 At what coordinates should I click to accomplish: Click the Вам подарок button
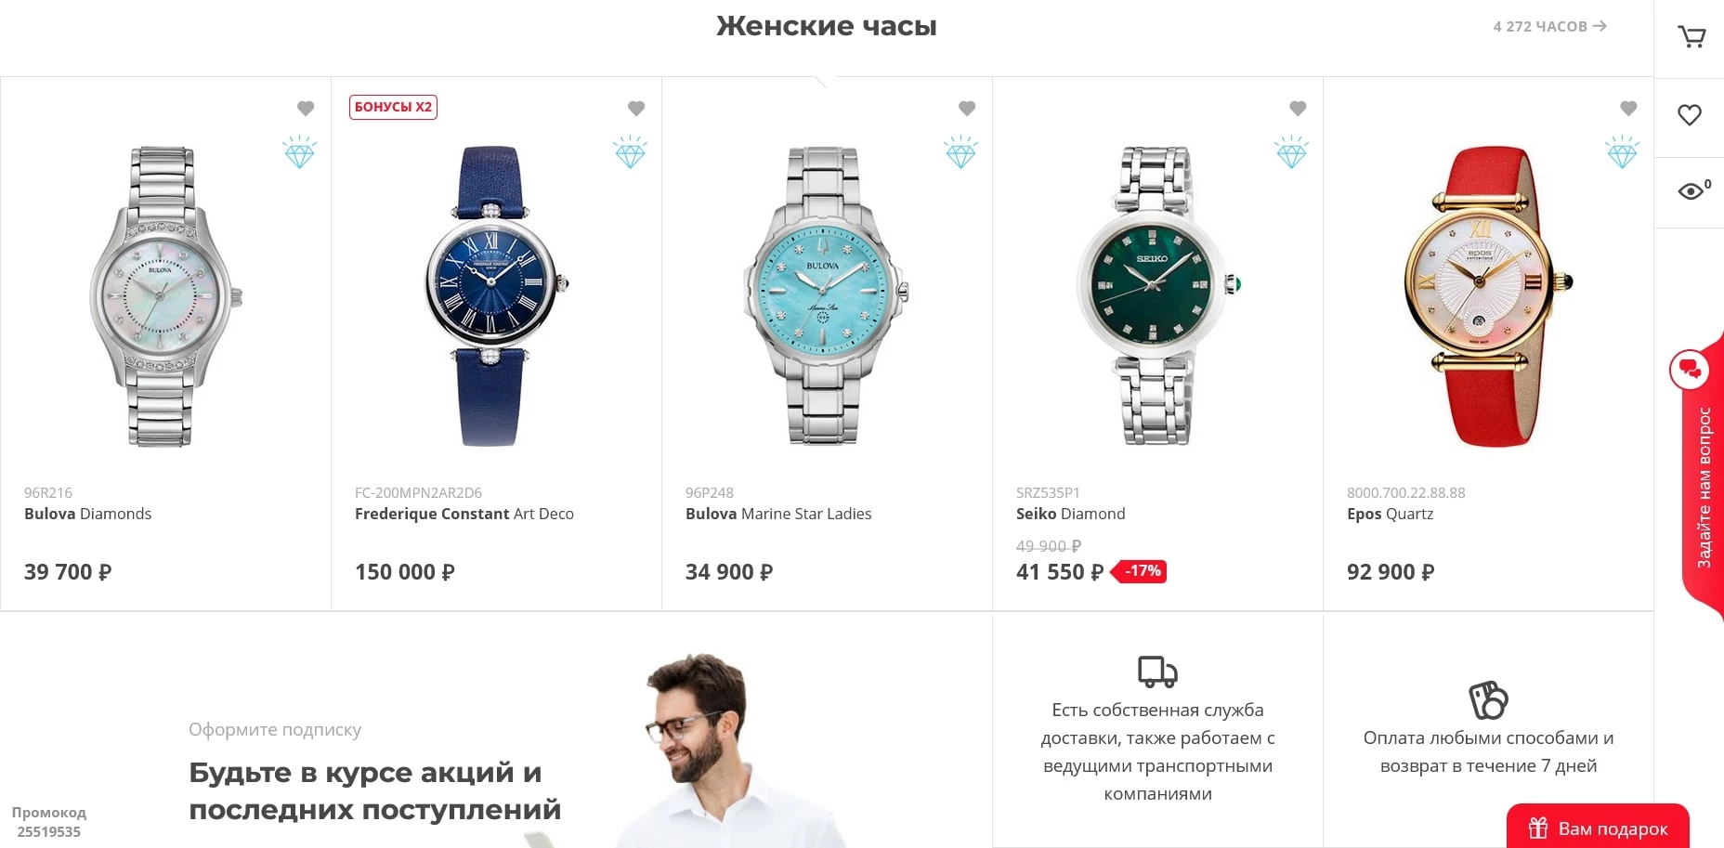tap(1598, 827)
